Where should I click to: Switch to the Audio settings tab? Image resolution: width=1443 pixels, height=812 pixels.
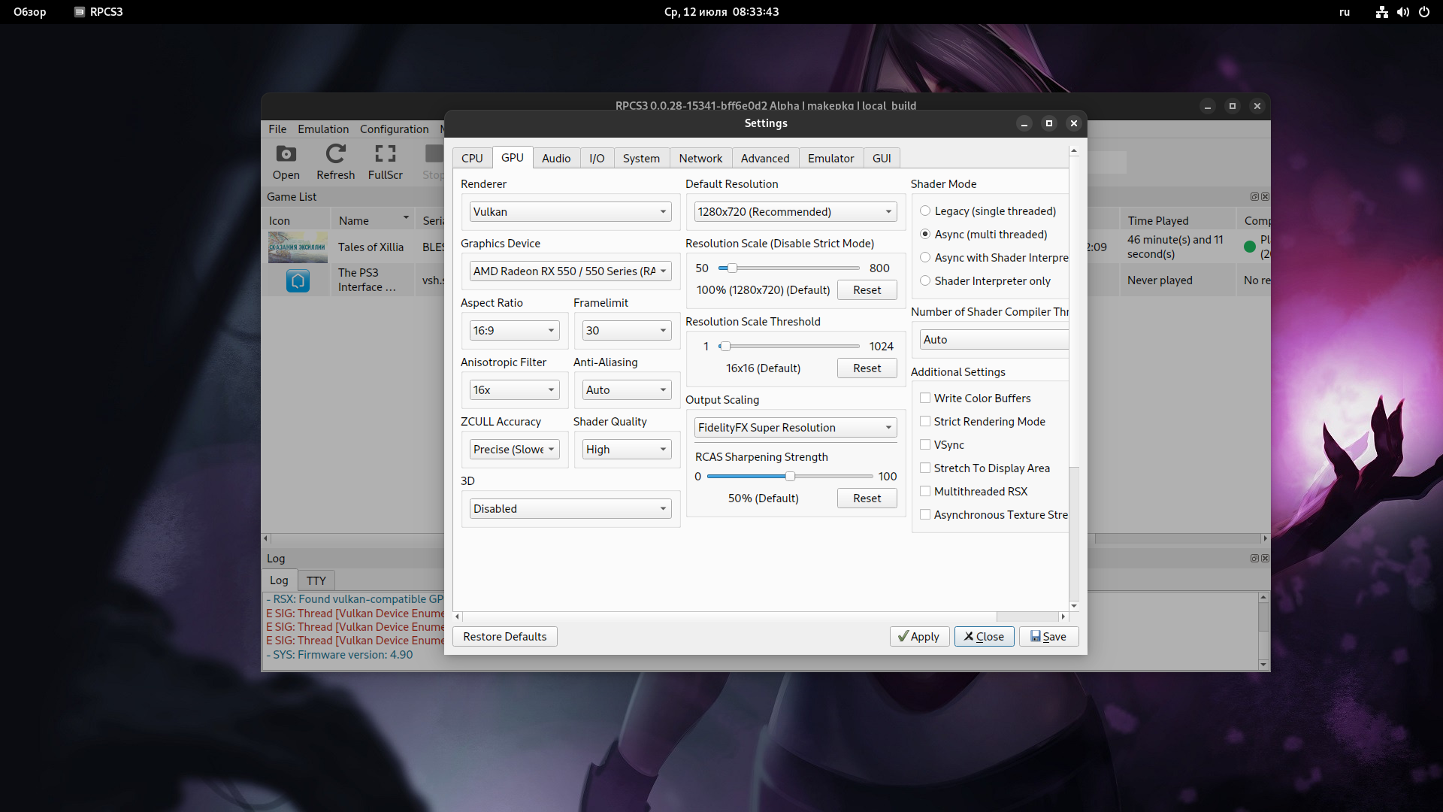click(x=555, y=159)
